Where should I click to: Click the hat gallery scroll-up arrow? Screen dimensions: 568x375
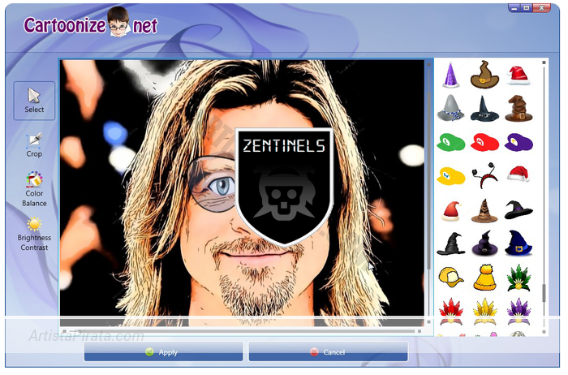point(544,62)
